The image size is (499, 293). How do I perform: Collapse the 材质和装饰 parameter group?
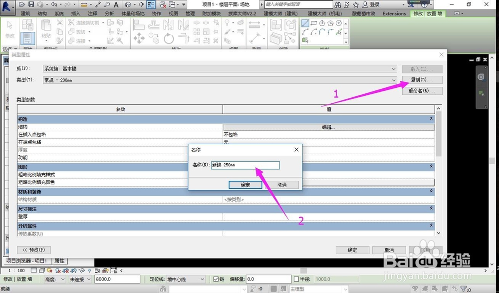pyautogui.click(x=431, y=191)
